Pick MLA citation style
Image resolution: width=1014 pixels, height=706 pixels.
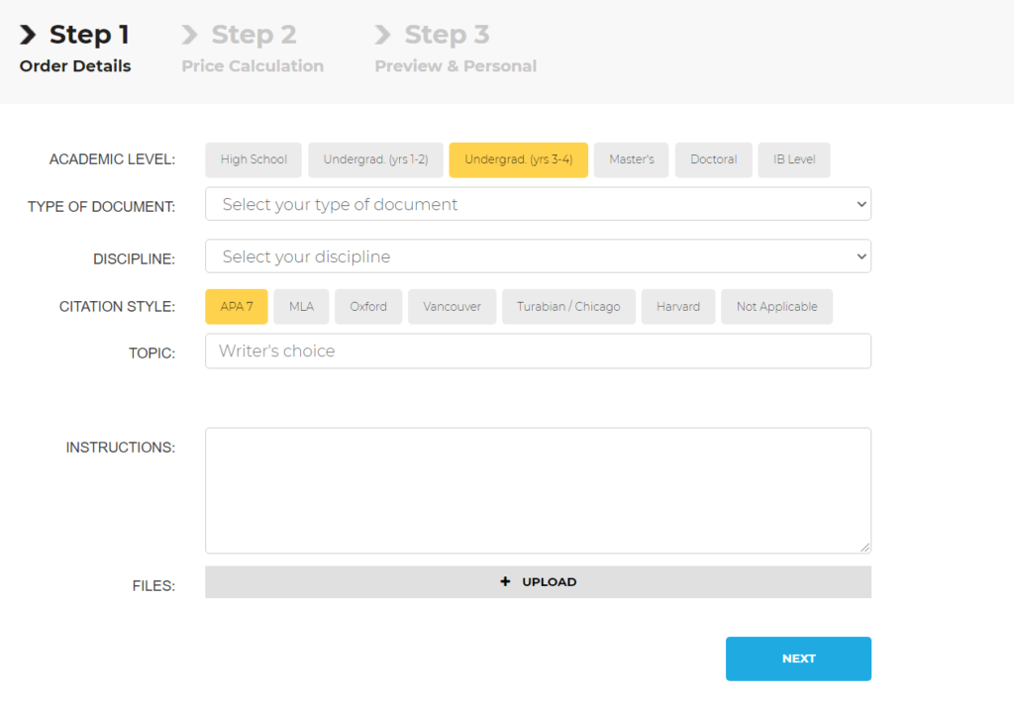tap(301, 306)
